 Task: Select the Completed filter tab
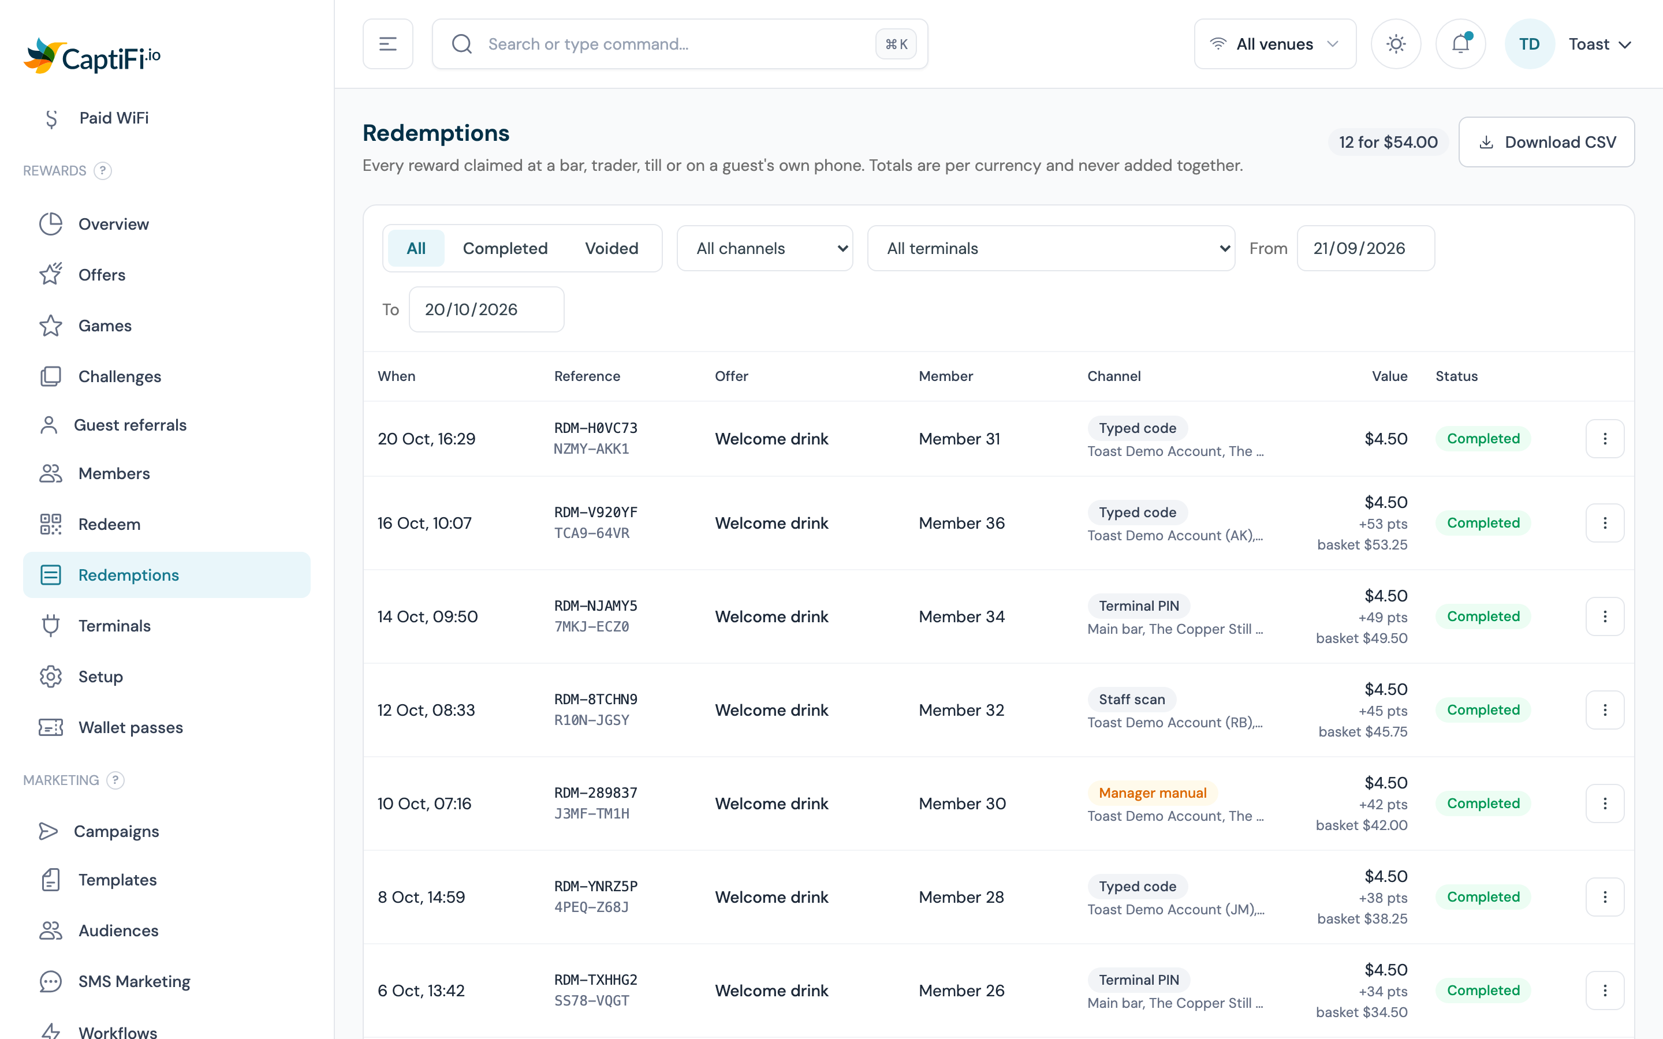point(505,248)
